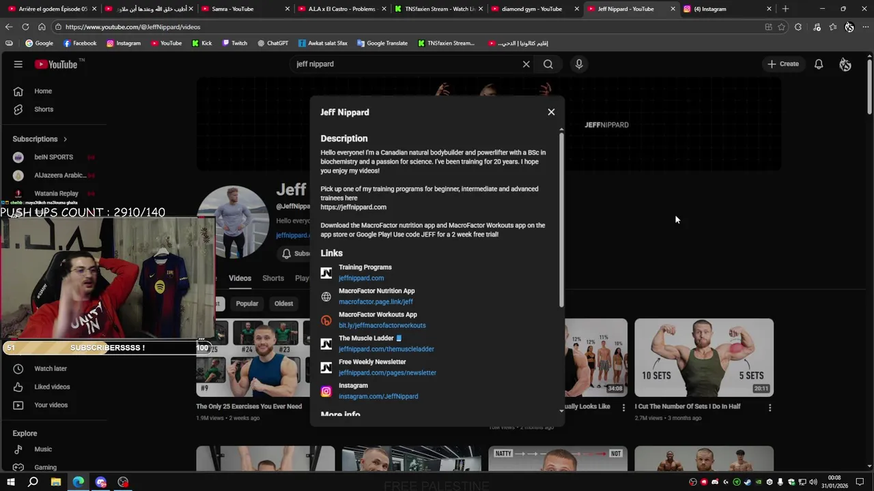Open ChatGPT bookmark
Viewport: 874px width, 491px height.
[272, 43]
